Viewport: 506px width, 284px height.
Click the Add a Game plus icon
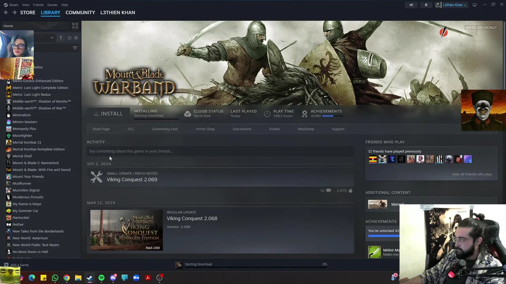[6, 265]
